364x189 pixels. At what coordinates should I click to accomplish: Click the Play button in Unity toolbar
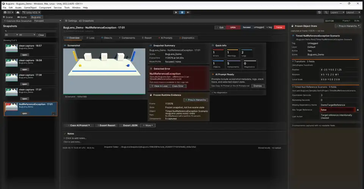(x=176, y=12)
